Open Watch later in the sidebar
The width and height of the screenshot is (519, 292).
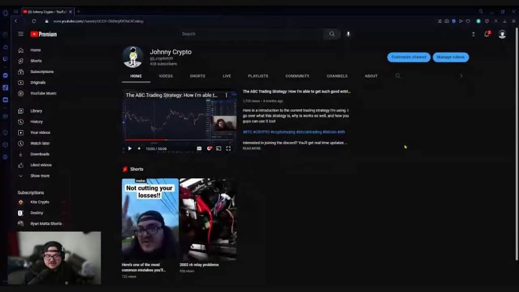click(40, 143)
